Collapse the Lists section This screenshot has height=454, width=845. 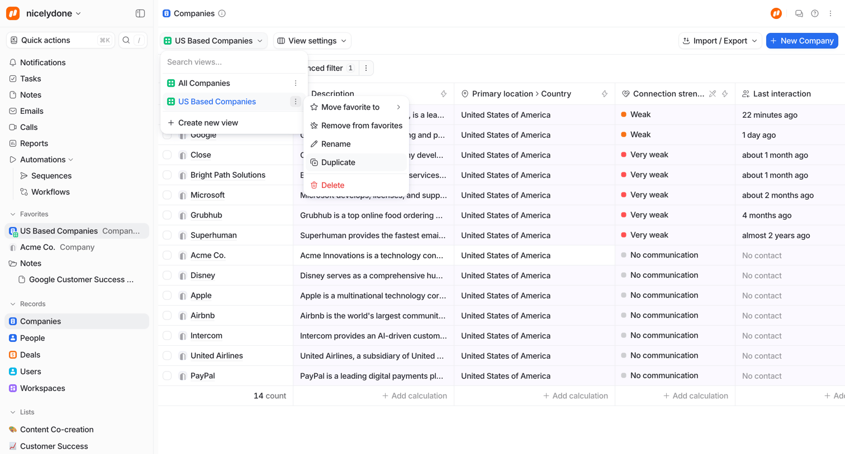(13, 412)
